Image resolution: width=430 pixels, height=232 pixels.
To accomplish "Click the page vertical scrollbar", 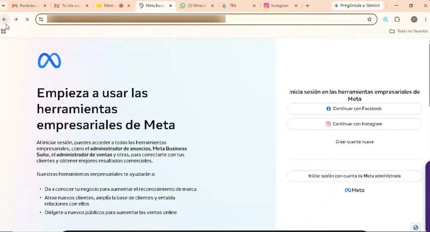I will pos(429,75).
